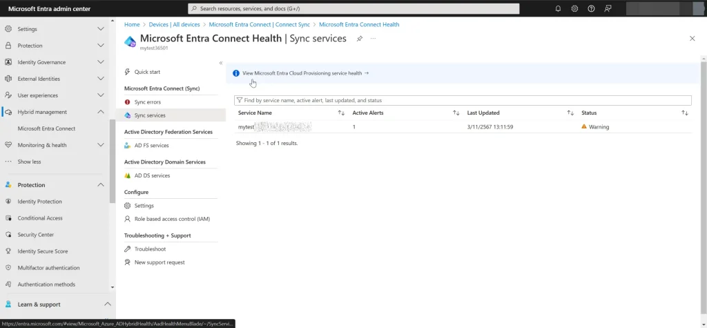
Task: Collapse the Learn & support group
Action: 107,304
